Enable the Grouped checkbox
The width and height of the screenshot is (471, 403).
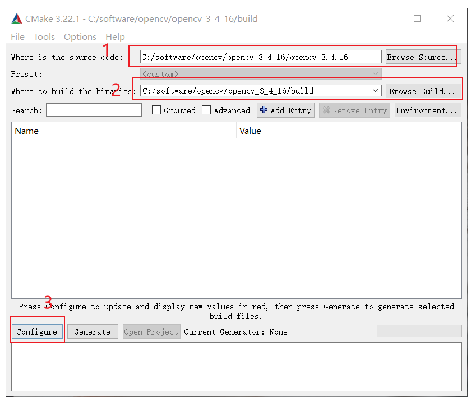click(156, 110)
